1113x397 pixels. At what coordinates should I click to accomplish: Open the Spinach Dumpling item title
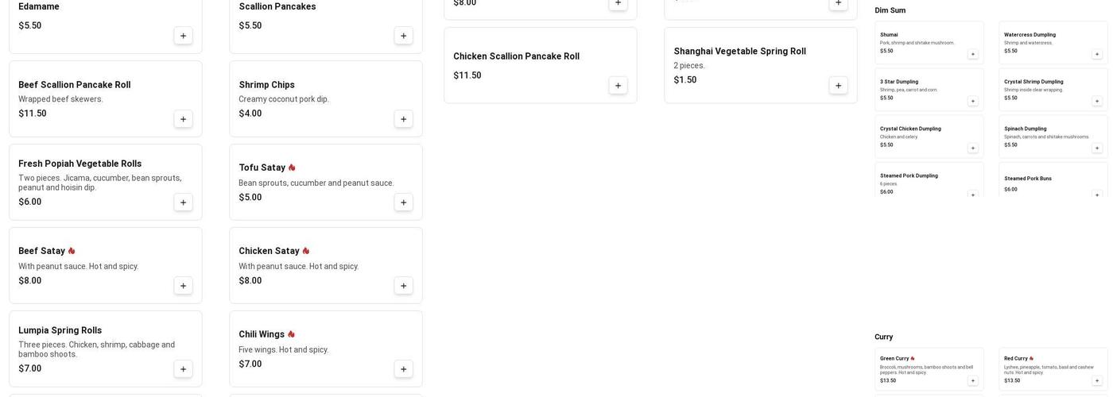point(1025,129)
